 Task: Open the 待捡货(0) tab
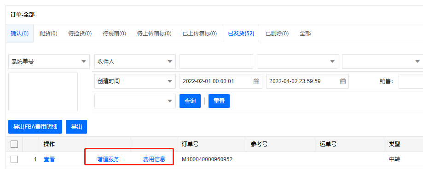[80, 34]
